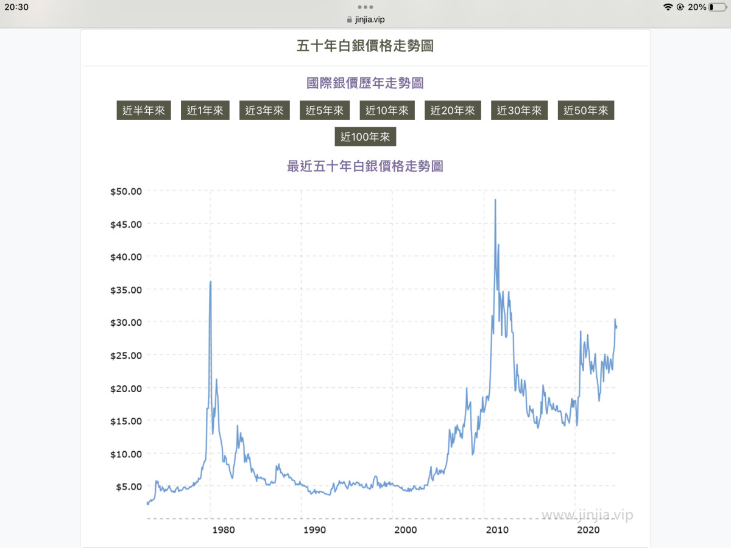This screenshot has width=731, height=548.
Task: Click the $40.00 y-axis label
Action: [126, 257]
